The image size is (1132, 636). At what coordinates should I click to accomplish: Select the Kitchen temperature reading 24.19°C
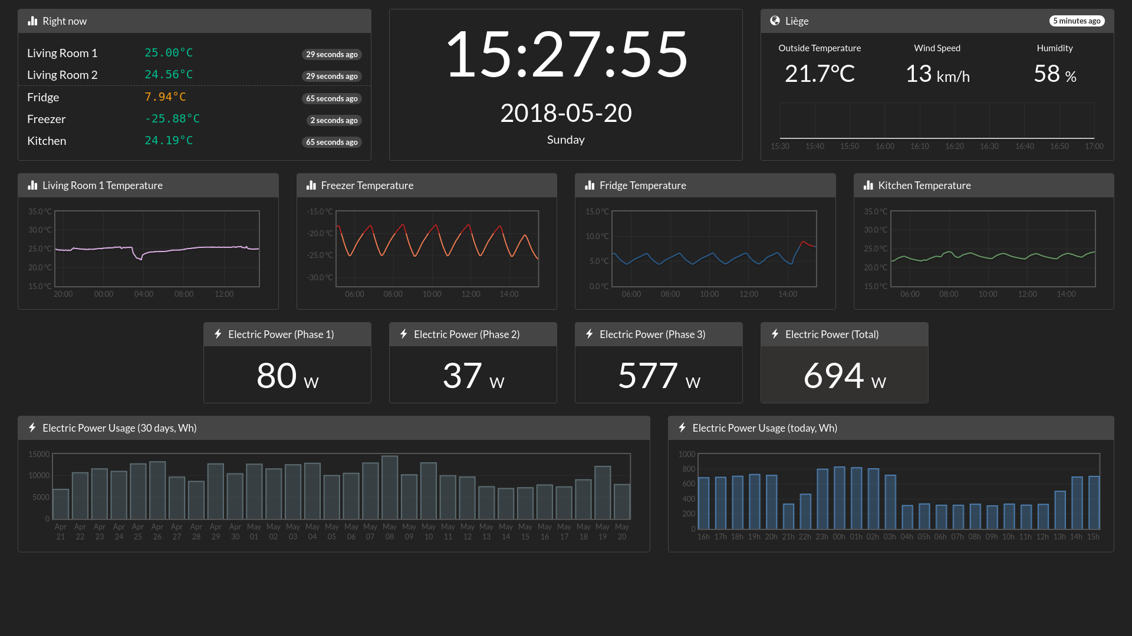(x=169, y=141)
